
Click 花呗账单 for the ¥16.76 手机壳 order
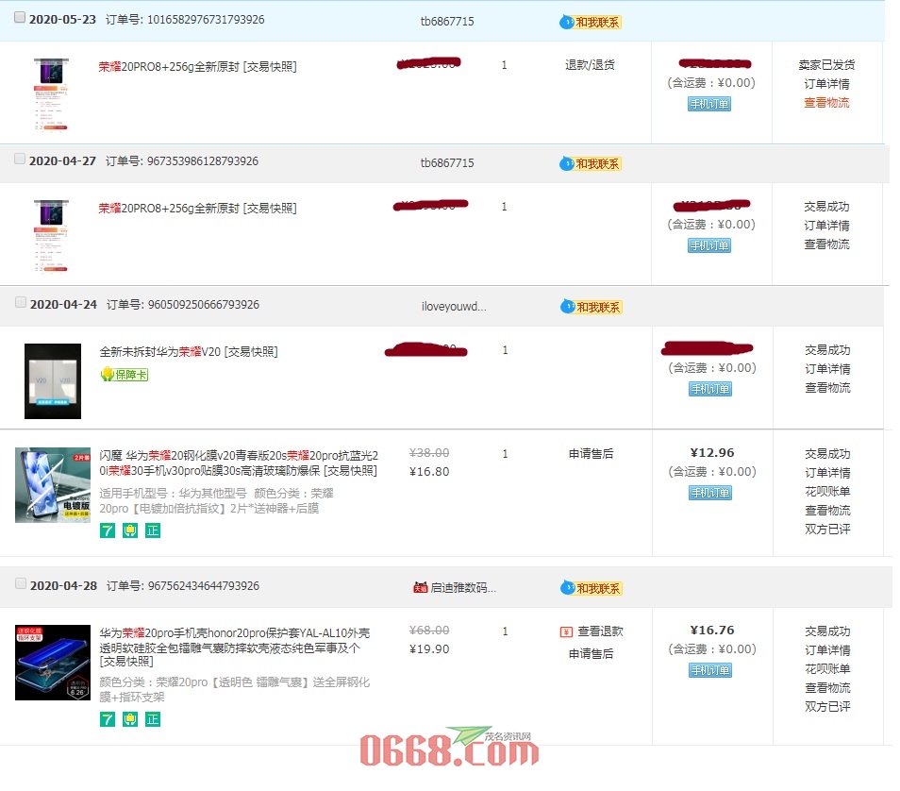point(827,669)
